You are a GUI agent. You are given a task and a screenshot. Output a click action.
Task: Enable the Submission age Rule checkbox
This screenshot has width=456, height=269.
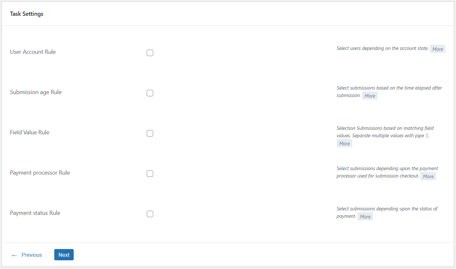[150, 93]
